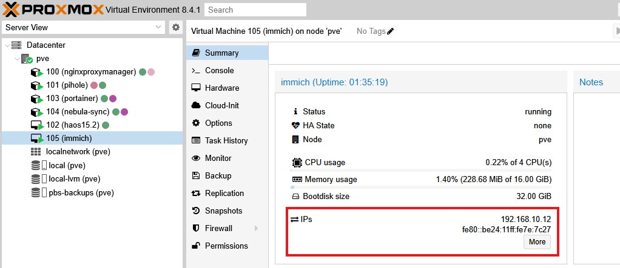Click the CPU usage progress bar
The height and width of the screenshot is (268, 620).
click(x=421, y=170)
